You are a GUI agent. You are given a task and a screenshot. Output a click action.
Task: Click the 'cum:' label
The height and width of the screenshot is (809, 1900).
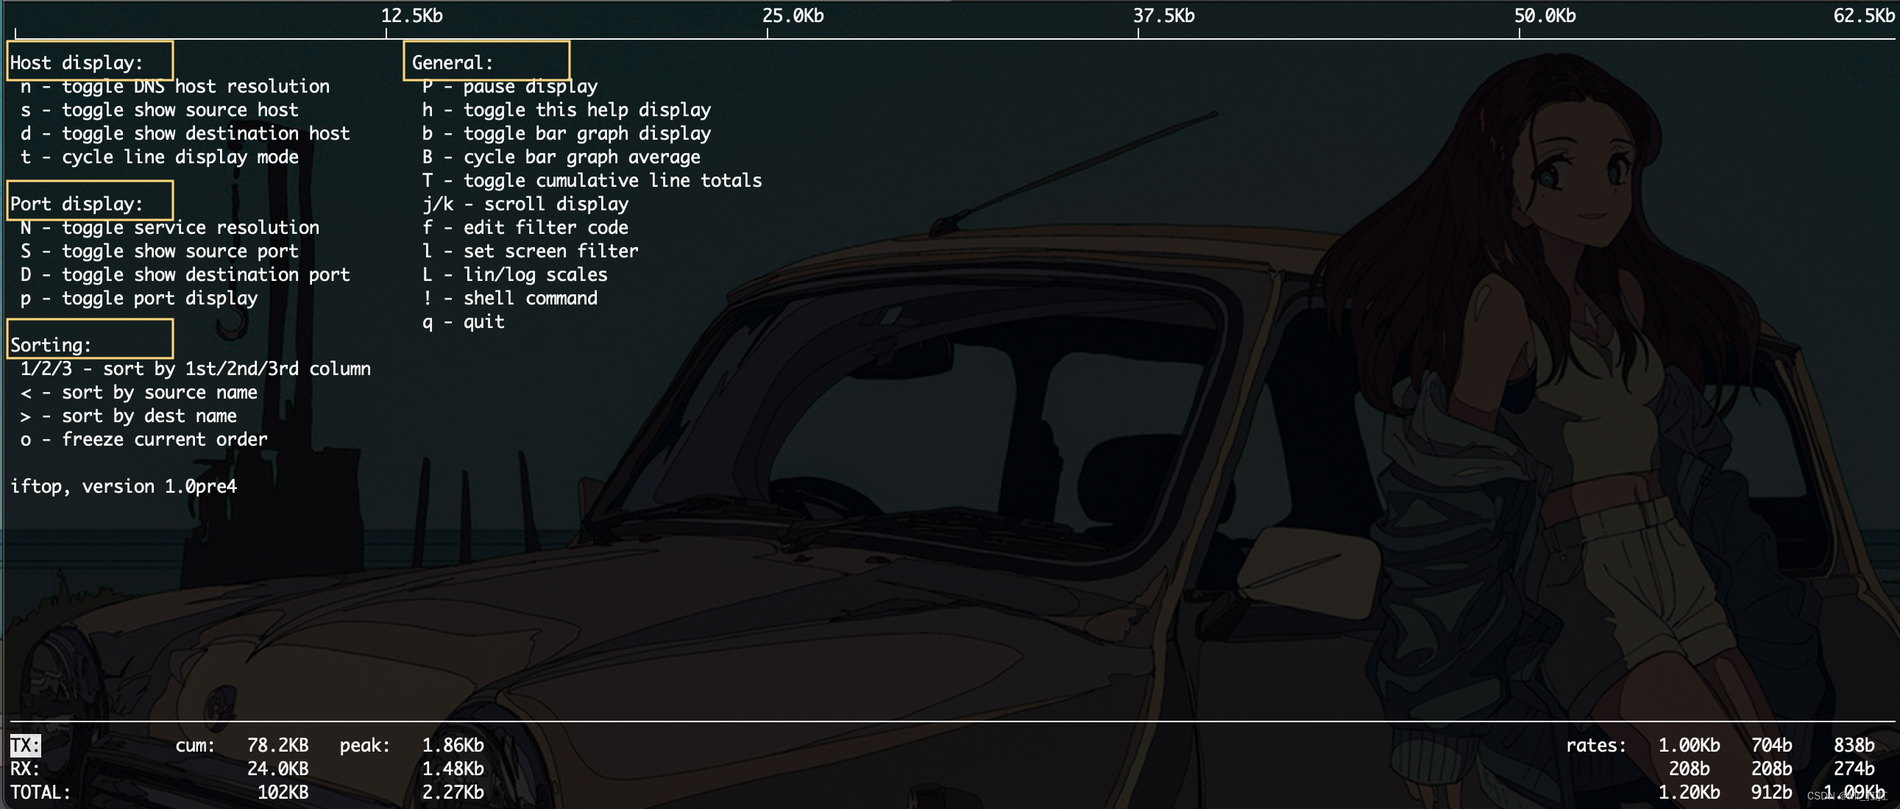[x=196, y=746]
